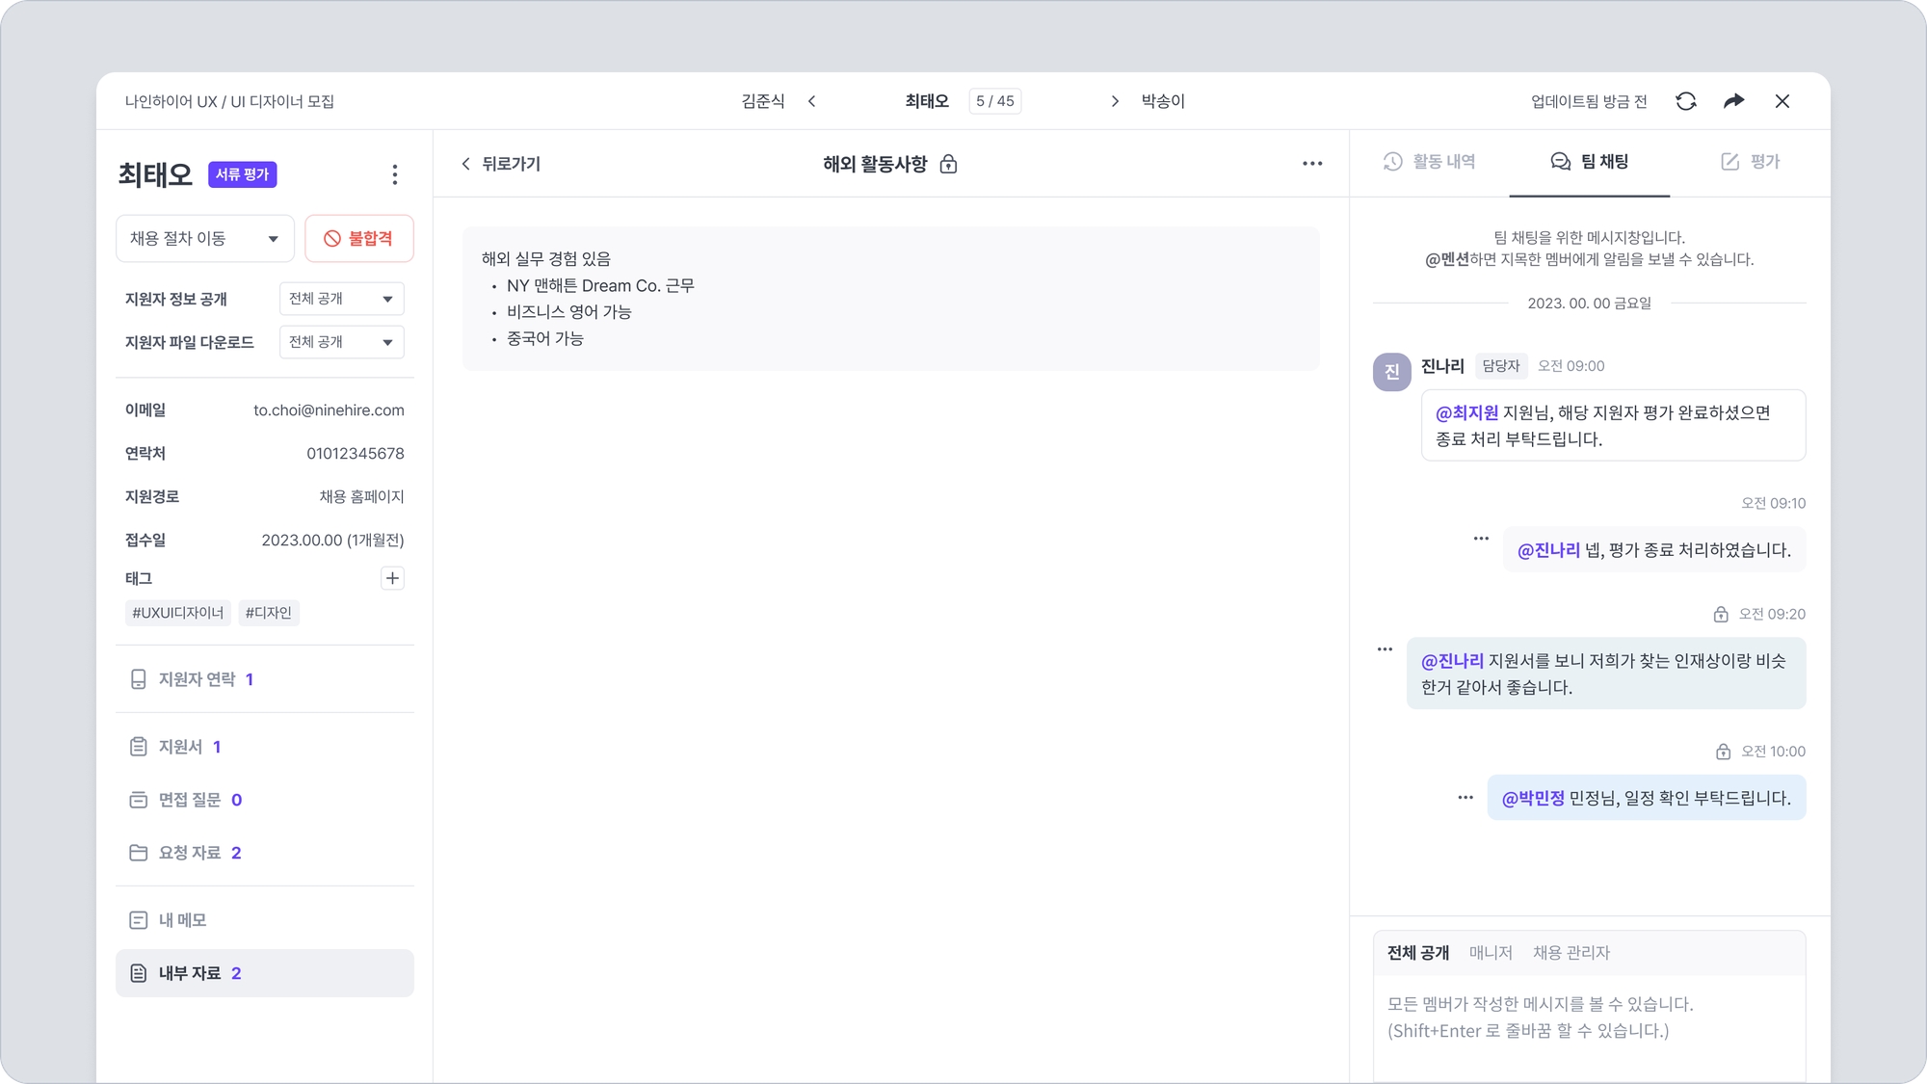Select 전체 공개 visibility option in chat
This screenshot has width=1927, height=1084.
tap(1417, 952)
